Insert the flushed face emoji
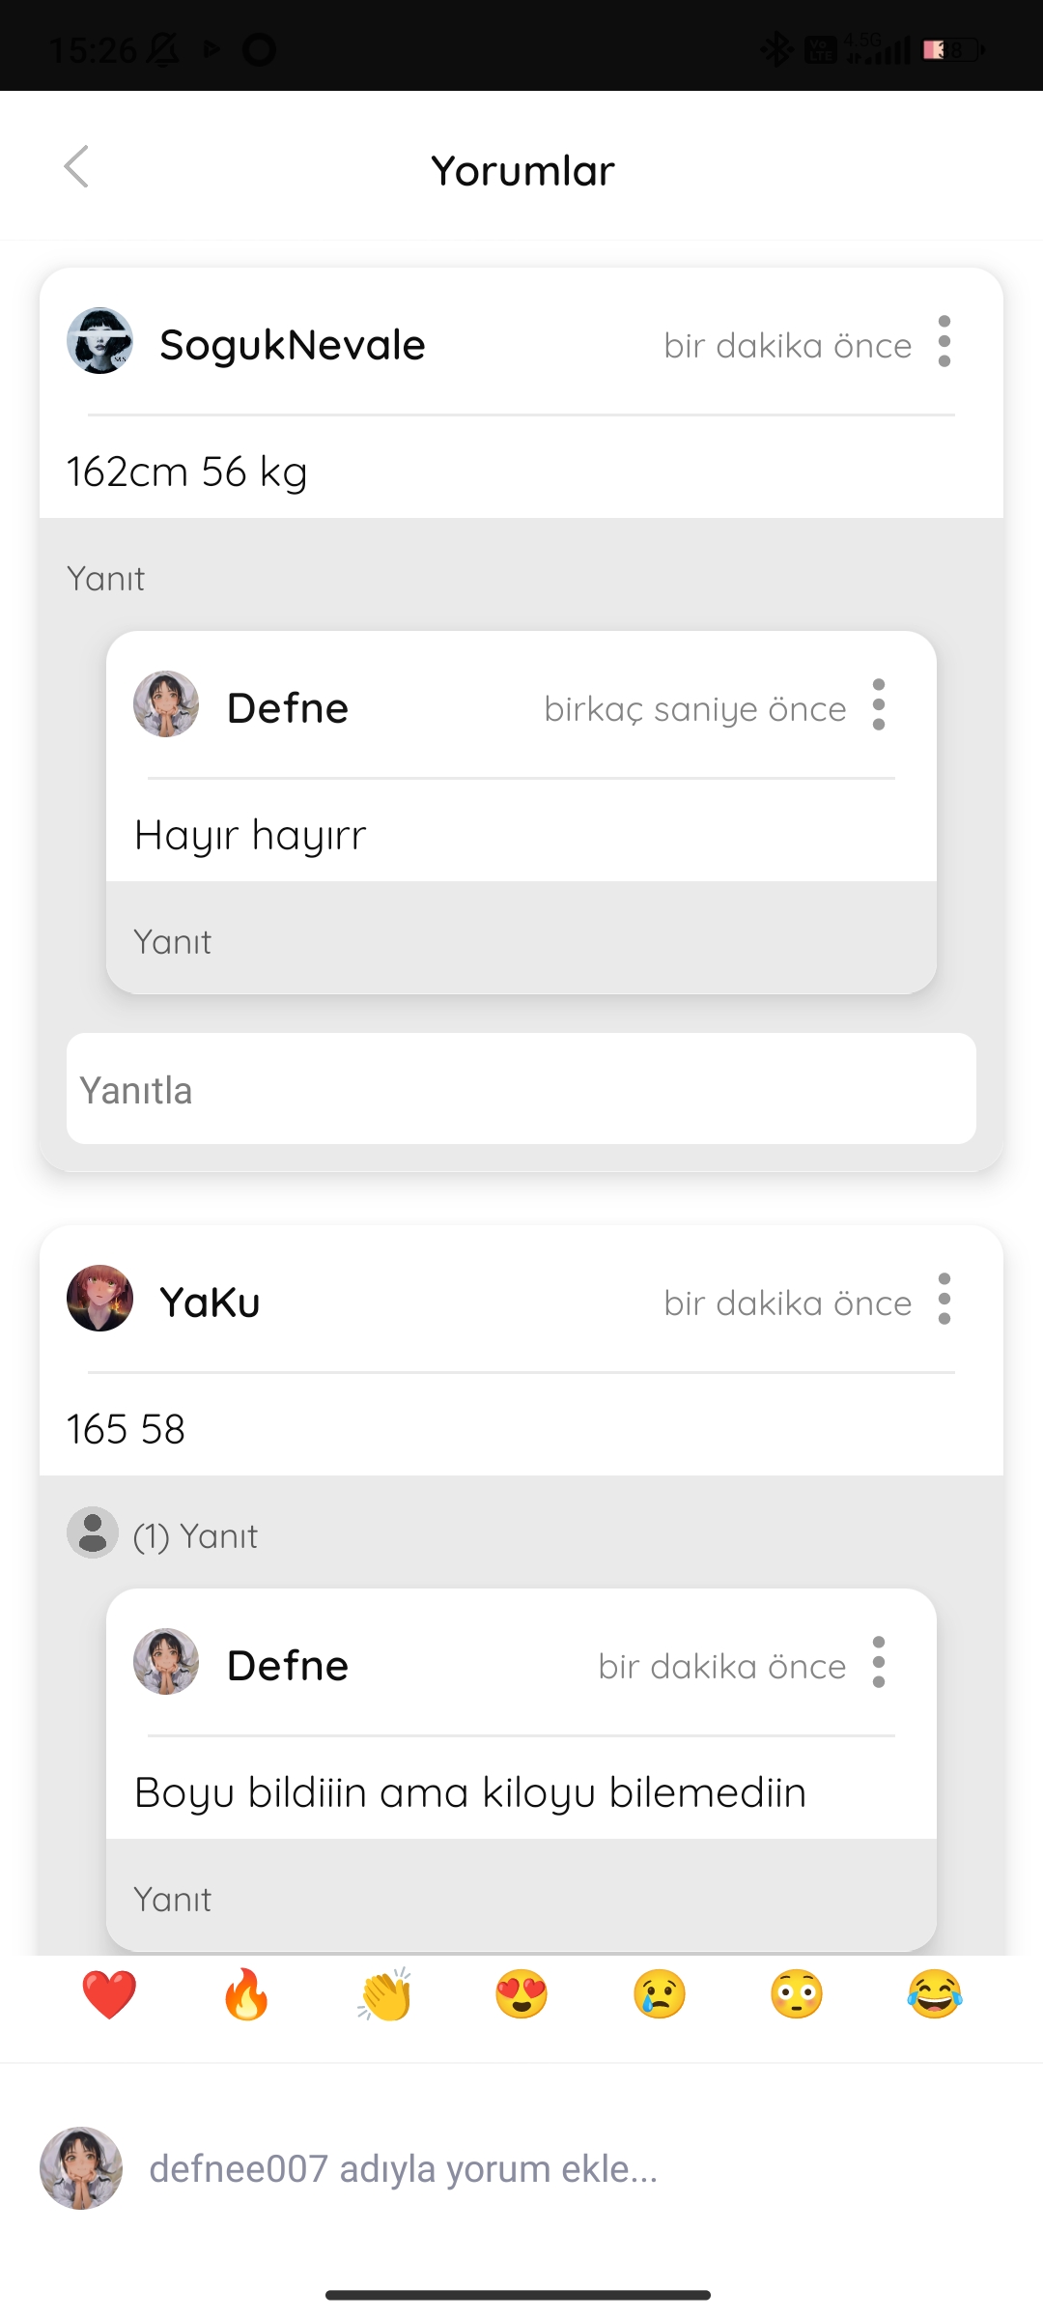This screenshot has height=2319, width=1043. pos(797,1994)
